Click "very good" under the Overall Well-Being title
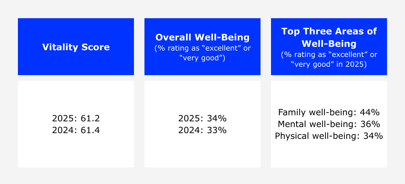 pos(202,58)
